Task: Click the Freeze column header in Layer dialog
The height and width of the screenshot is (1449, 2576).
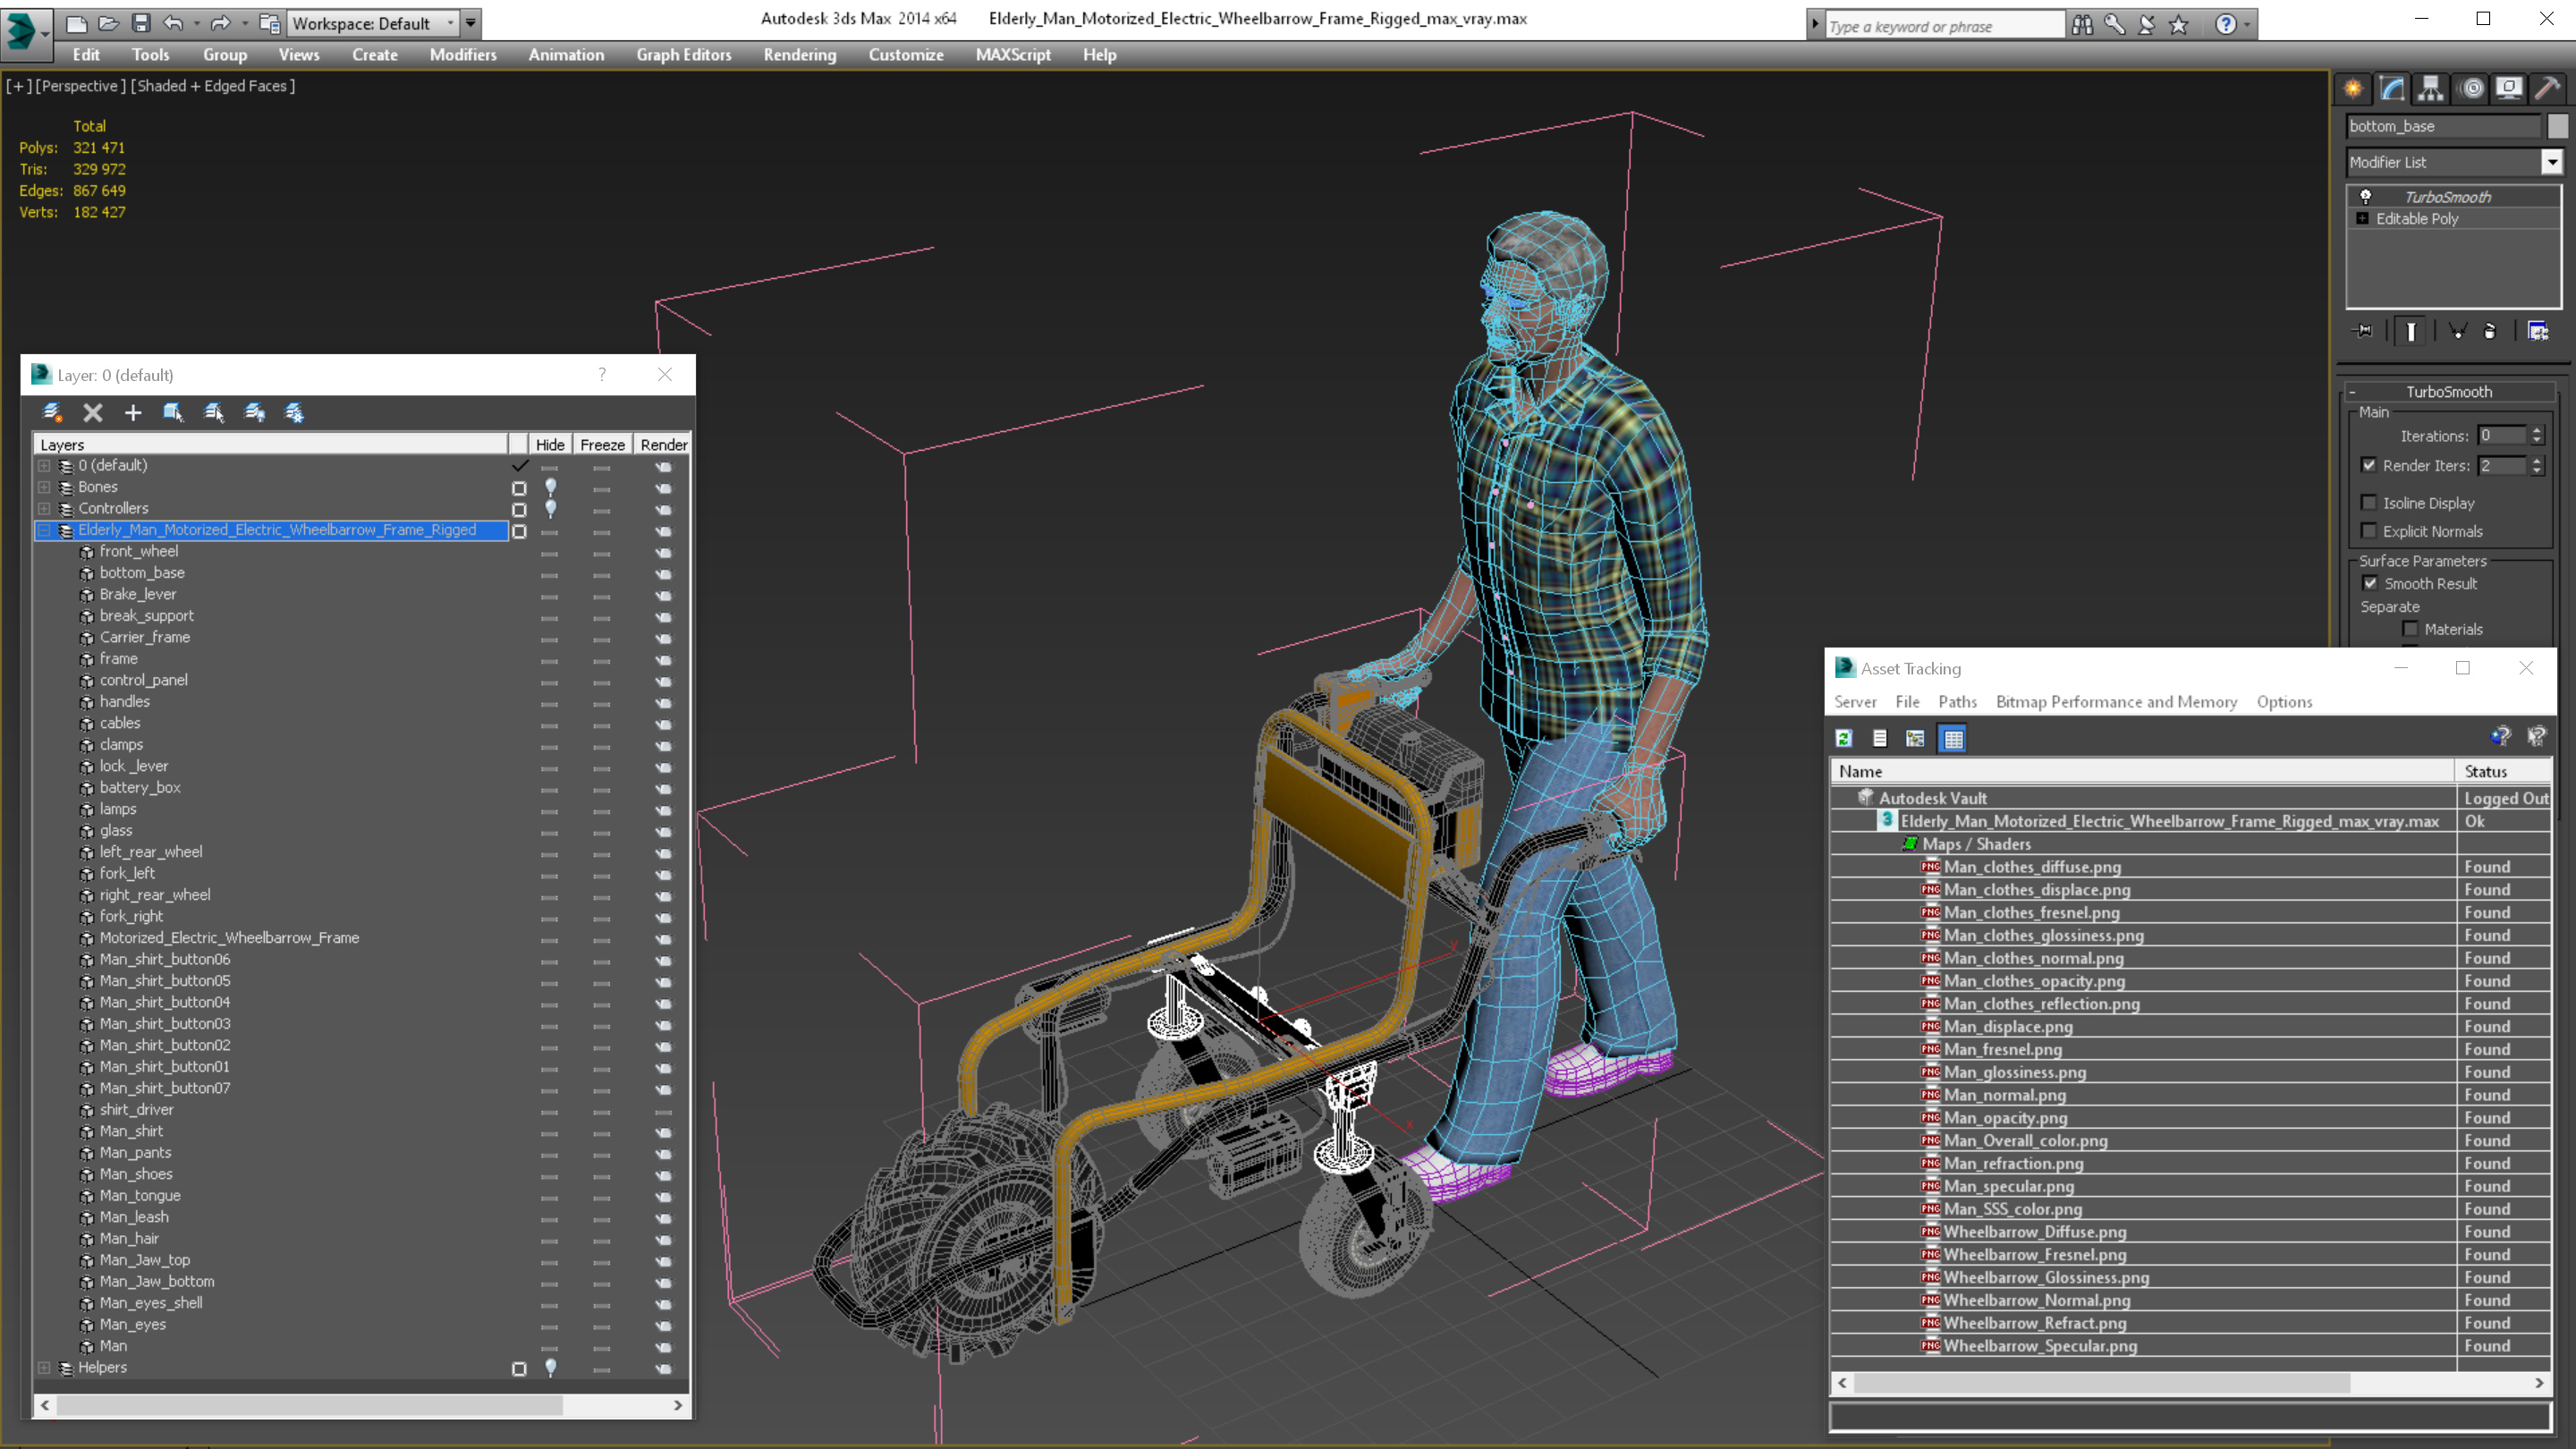Action: coord(602,445)
